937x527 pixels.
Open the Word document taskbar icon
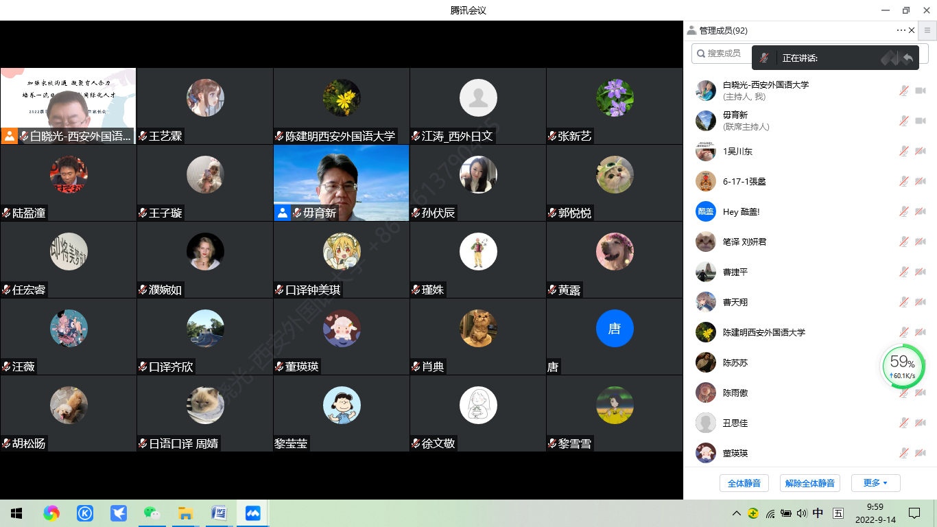coord(219,513)
